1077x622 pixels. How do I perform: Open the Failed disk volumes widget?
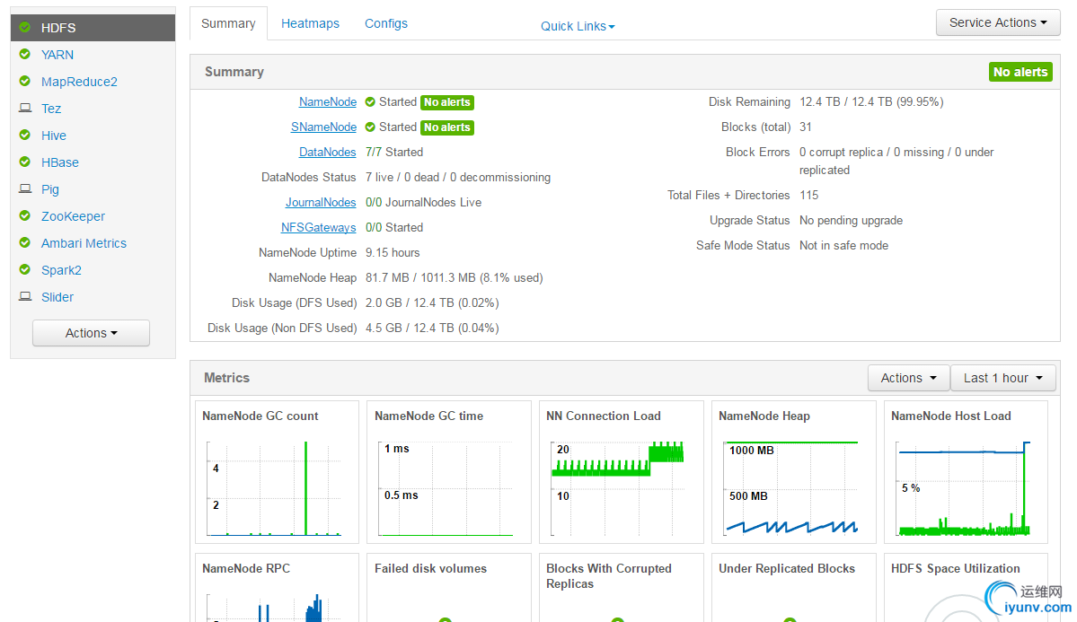(x=449, y=589)
